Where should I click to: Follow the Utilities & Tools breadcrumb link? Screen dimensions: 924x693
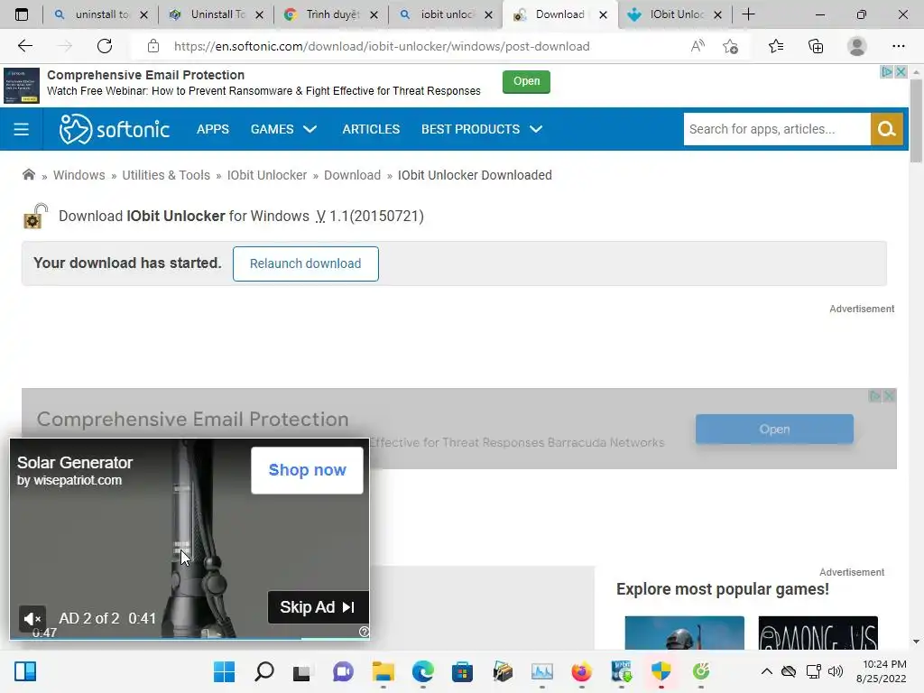coord(166,175)
